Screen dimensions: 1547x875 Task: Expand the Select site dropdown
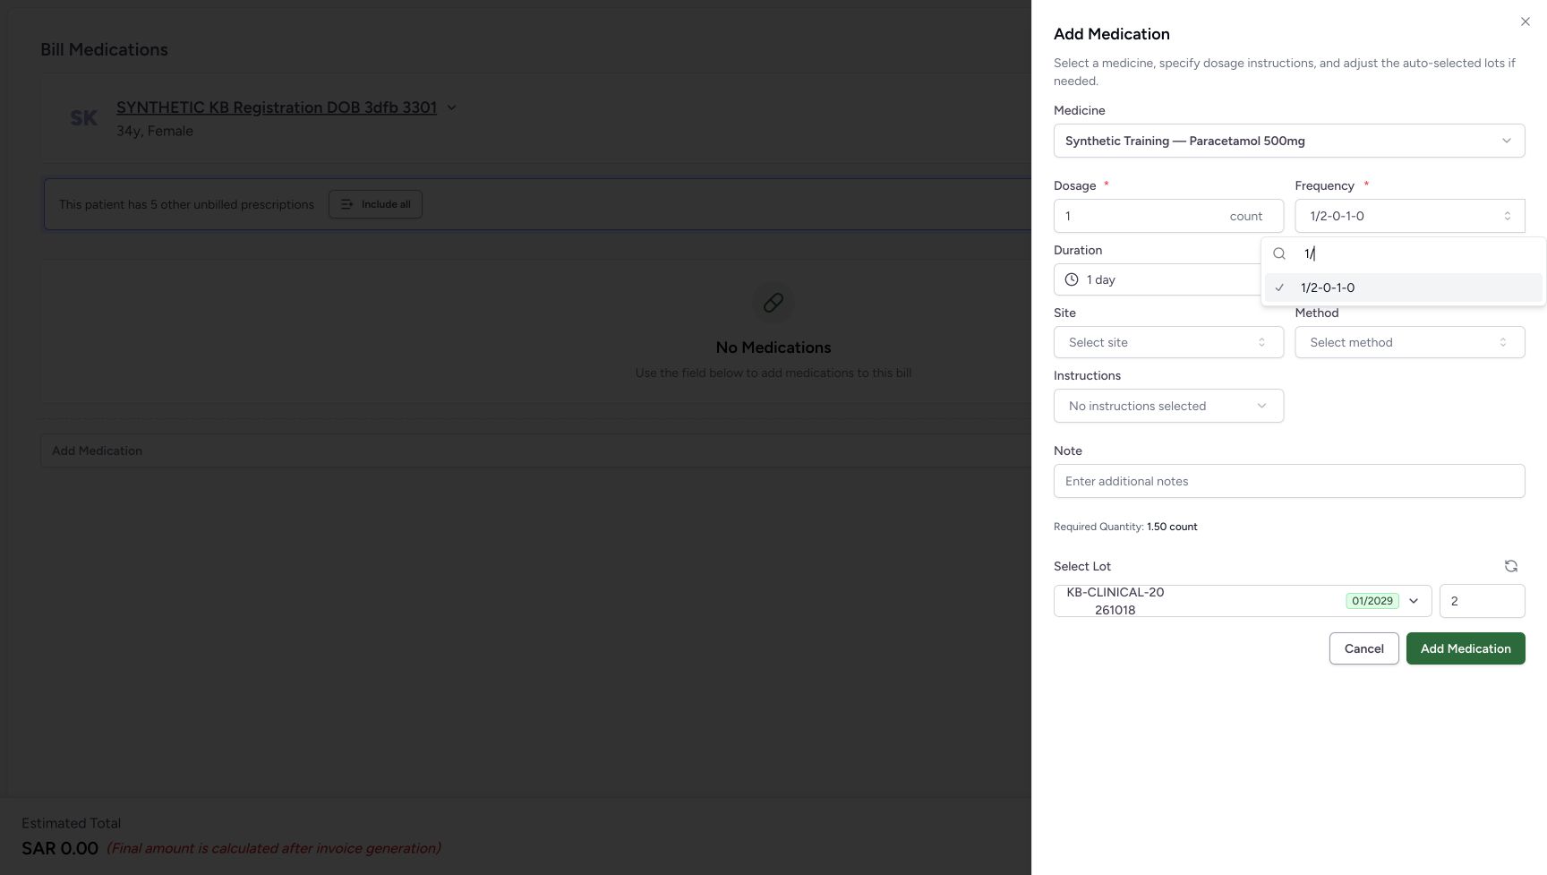pyautogui.click(x=1168, y=342)
